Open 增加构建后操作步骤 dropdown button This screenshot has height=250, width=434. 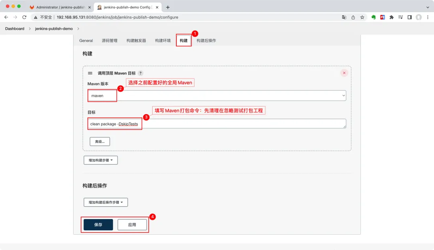[106, 202]
